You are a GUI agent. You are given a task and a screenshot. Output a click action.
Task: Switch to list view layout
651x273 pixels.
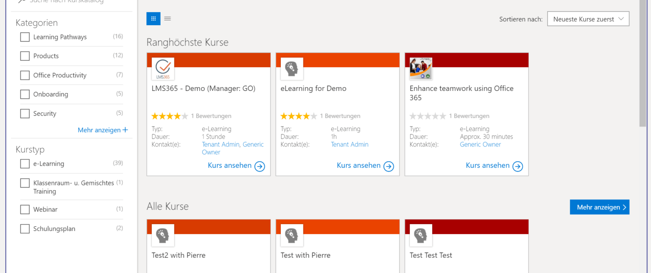pos(168,19)
